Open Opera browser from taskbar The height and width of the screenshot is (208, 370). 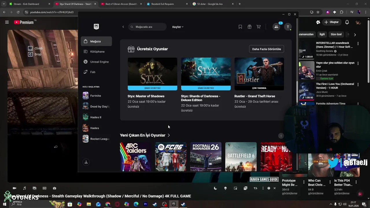117,204
